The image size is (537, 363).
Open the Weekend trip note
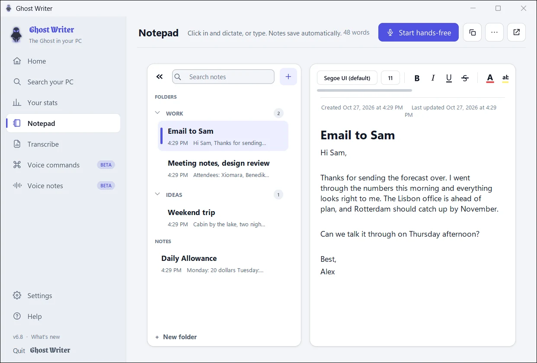[223, 218]
